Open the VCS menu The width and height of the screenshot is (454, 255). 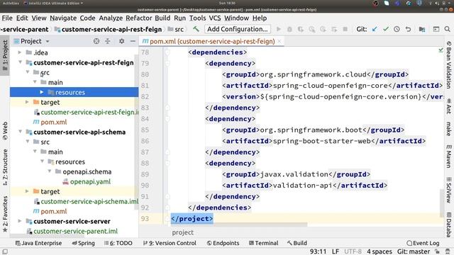pyautogui.click(x=215, y=18)
